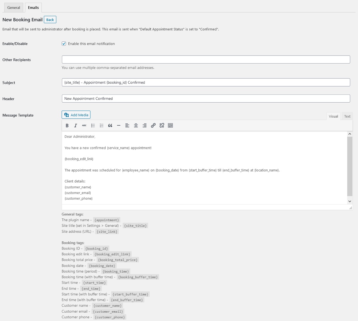Click the {booking_buffer_time} tag code

pos(138,277)
